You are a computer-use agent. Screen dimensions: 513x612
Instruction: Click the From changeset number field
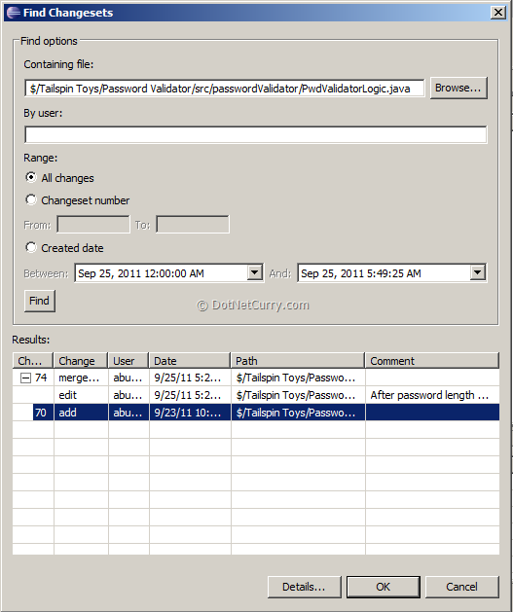(x=93, y=225)
